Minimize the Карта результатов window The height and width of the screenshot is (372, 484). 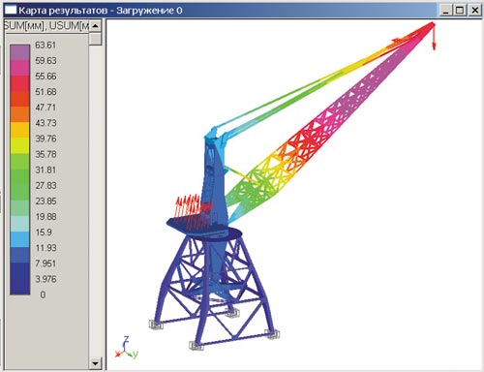point(445,11)
